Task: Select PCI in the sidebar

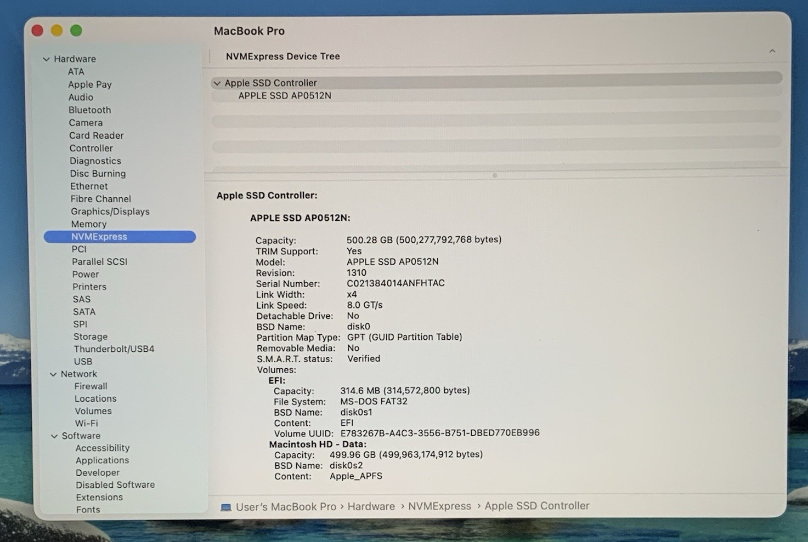Action: pos(79,249)
